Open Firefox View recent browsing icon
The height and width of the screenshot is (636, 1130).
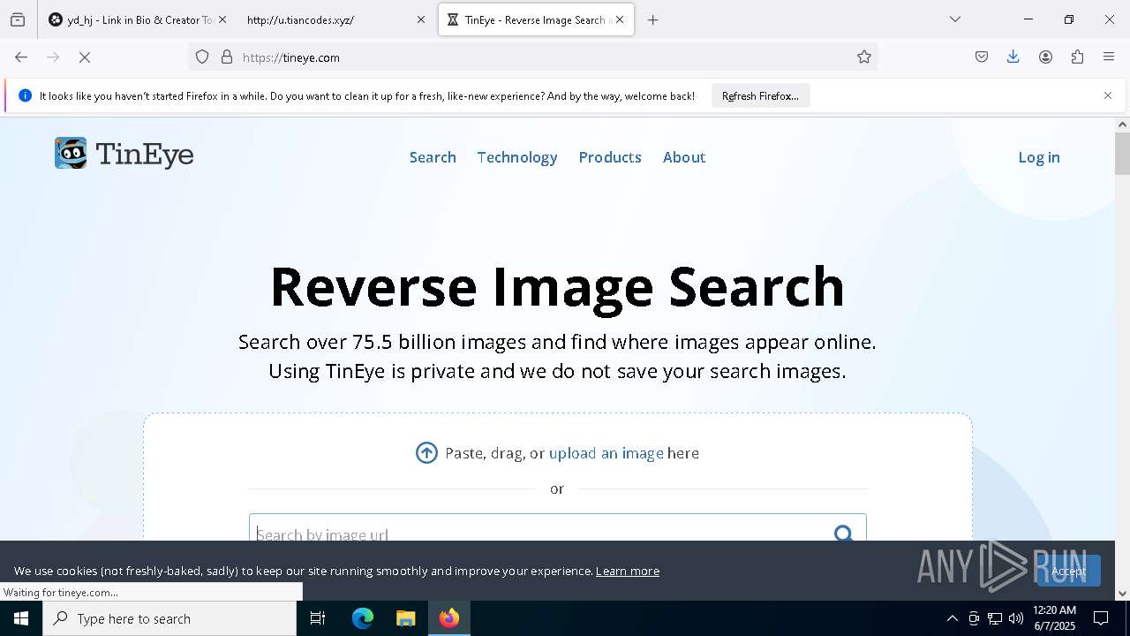pyautogui.click(x=18, y=19)
